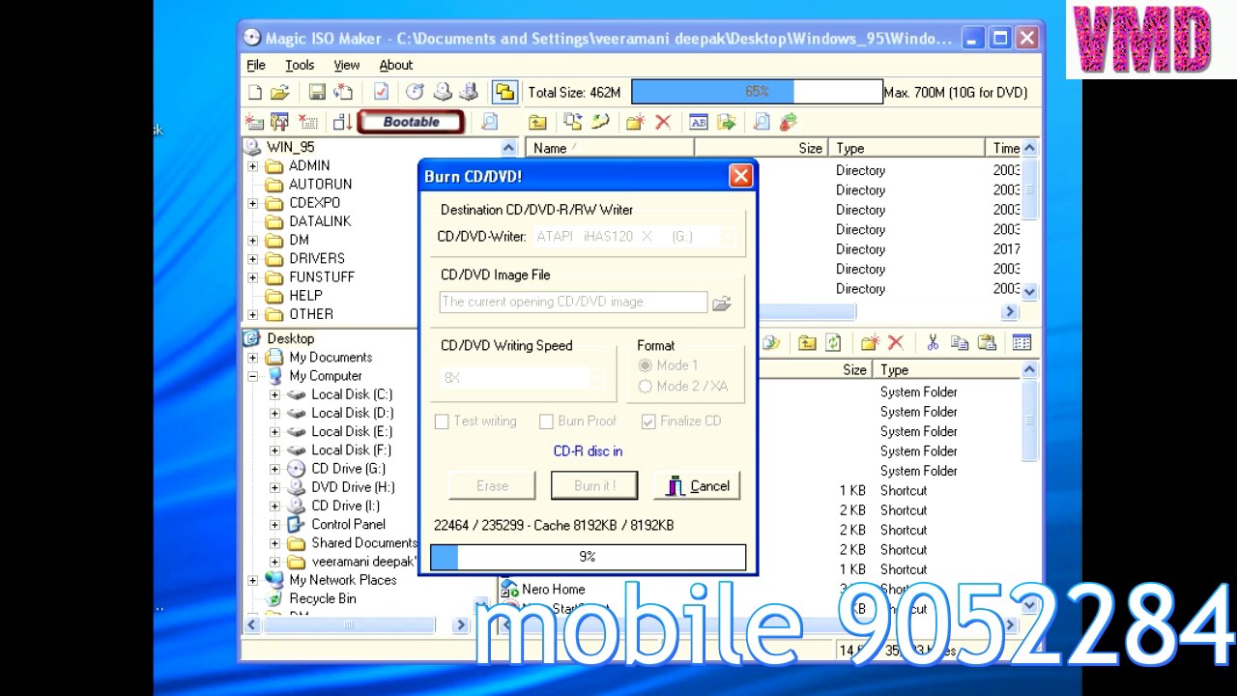1237x696 pixels.
Task: Expand My Network Places node
Action: pyautogui.click(x=253, y=580)
